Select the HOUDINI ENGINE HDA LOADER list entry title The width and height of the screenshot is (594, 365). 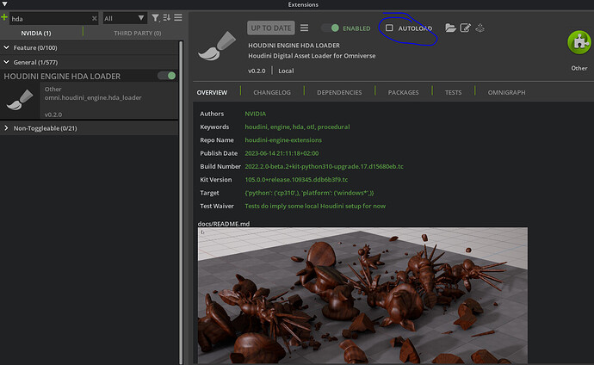point(62,76)
